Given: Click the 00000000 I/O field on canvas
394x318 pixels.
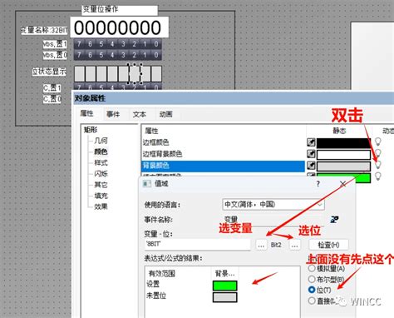Looking at the screenshot, I should (x=119, y=27).
